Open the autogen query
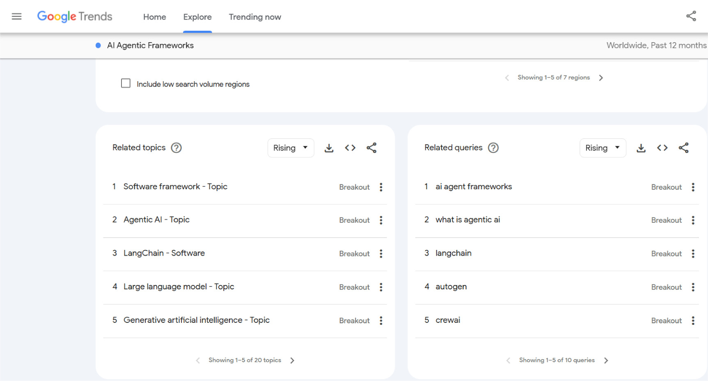Image resolution: width=708 pixels, height=381 pixels. click(451, 287)
